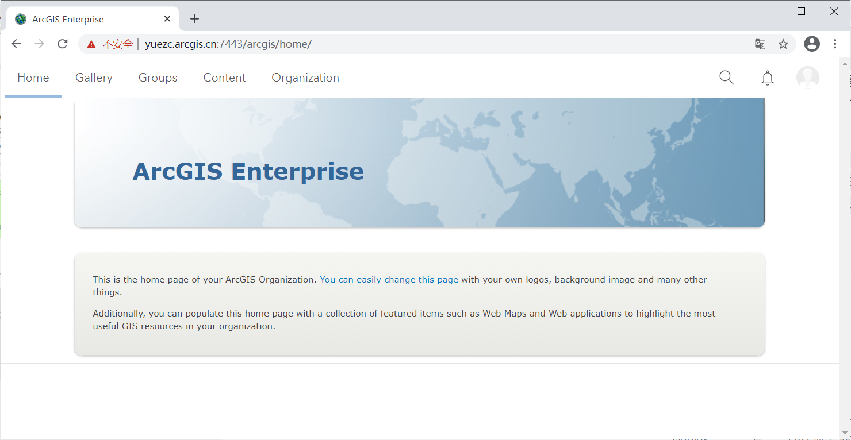Open the Chrome profile icon

coord(812,44)
